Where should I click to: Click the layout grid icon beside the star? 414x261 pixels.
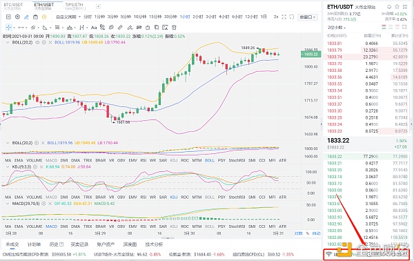tap(405, 7)
